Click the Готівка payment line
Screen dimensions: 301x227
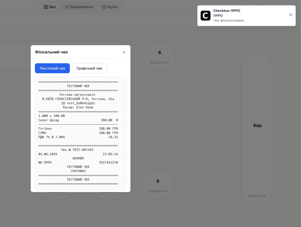[x=78, y=129]
